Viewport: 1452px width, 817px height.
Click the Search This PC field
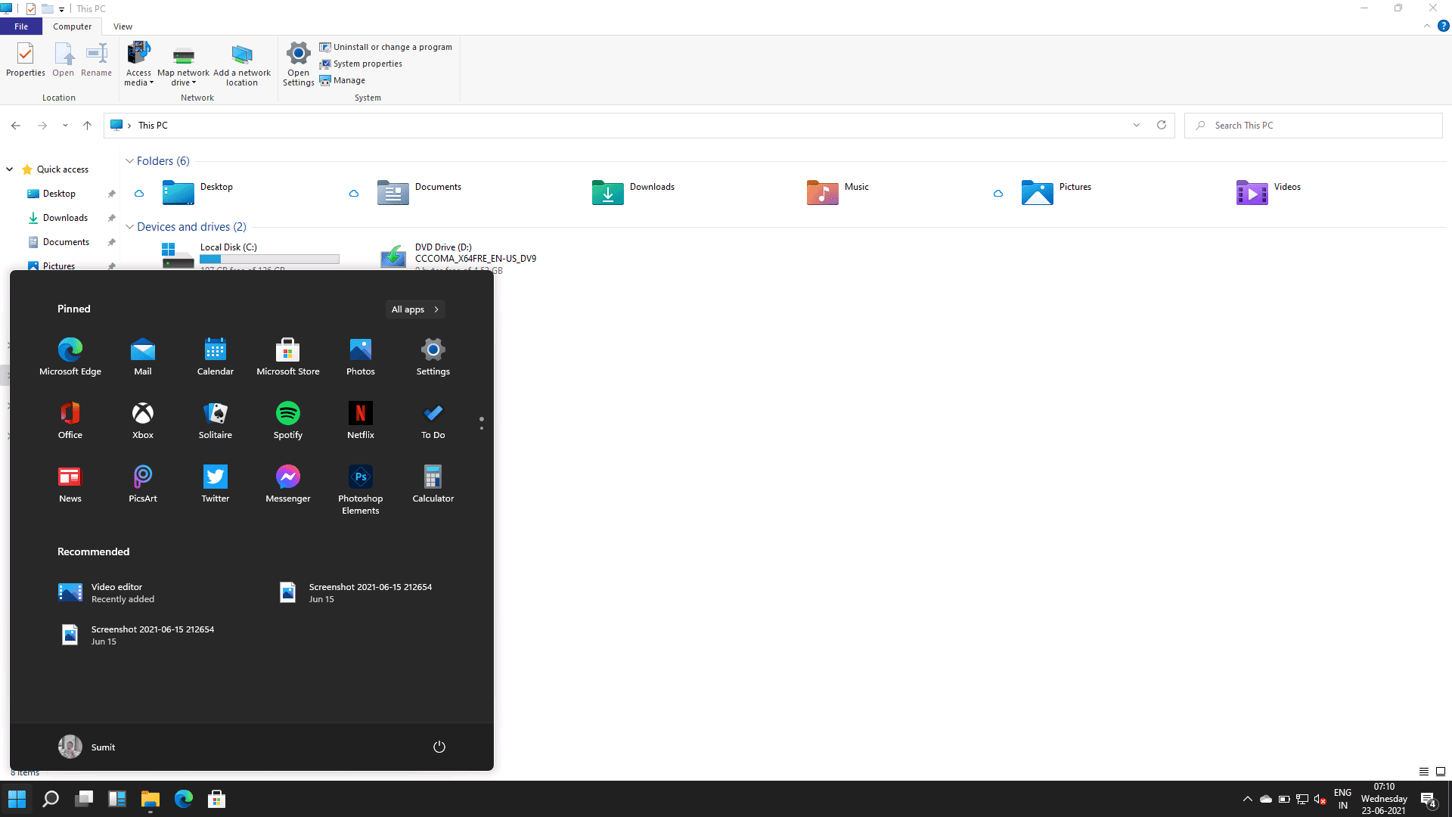tap(1314, 126)
